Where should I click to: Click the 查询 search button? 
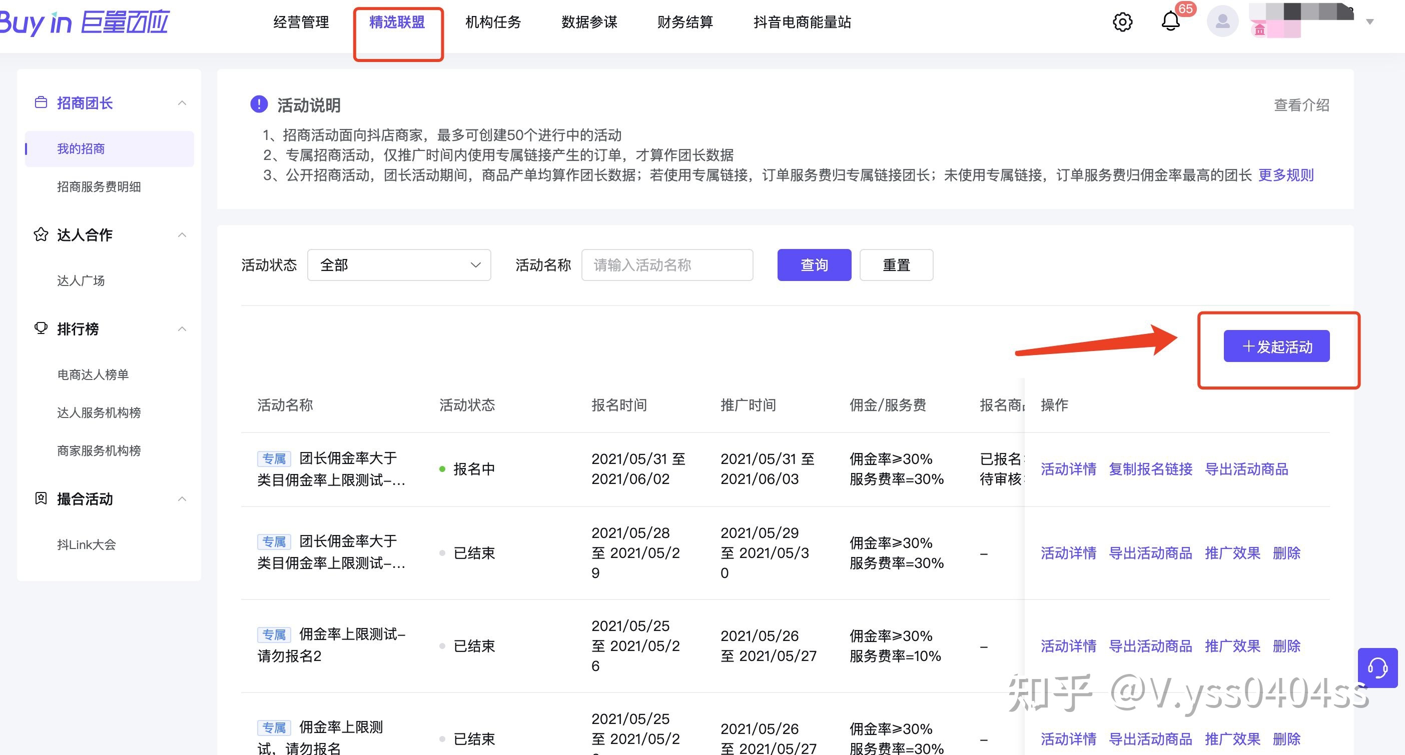[x=814, y=265]
